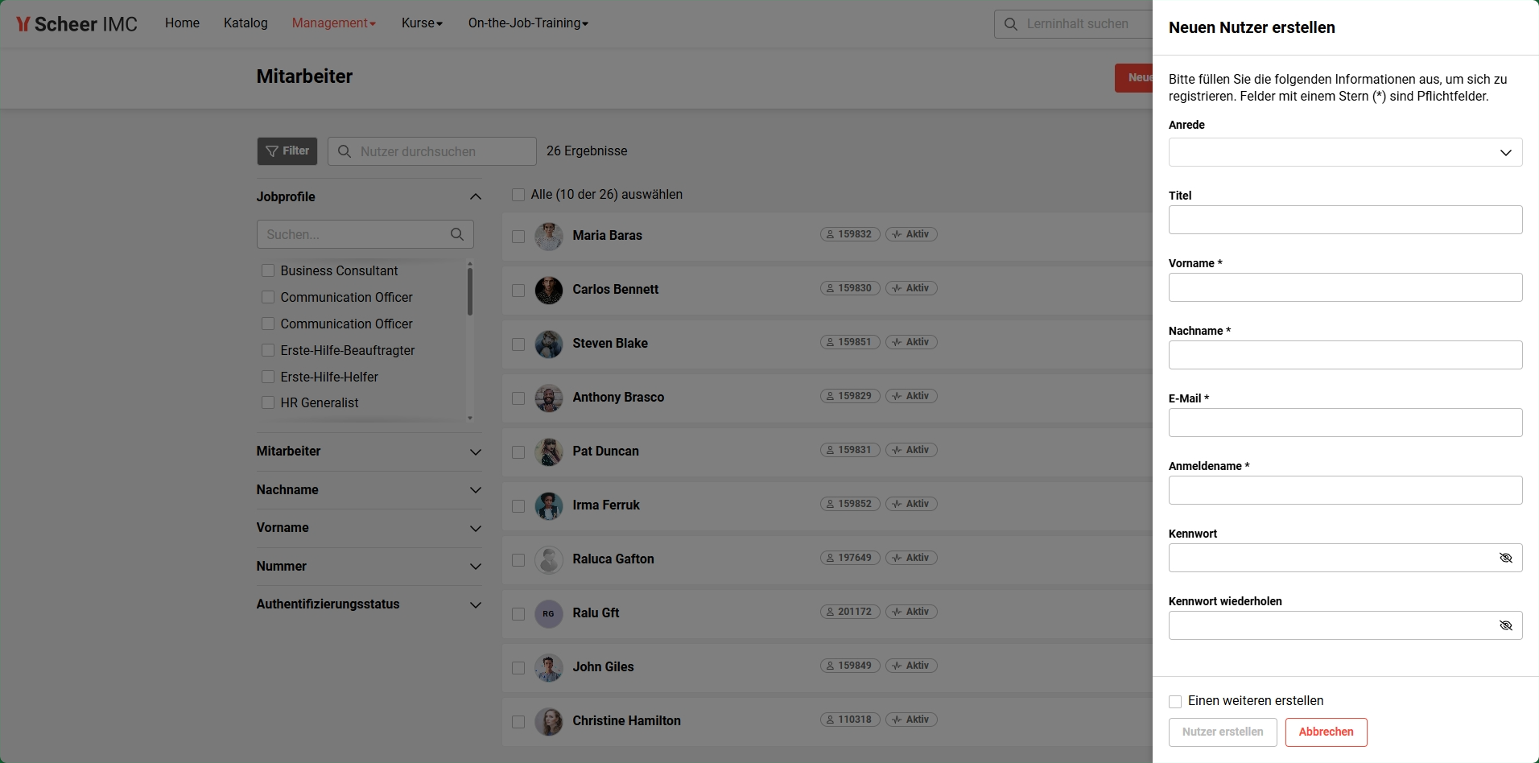The width and height of the screenshot is (1539, 763).
Task: Collapse the Jobprofile filter section
Action: pyautogui.click(x=476, y=197)
